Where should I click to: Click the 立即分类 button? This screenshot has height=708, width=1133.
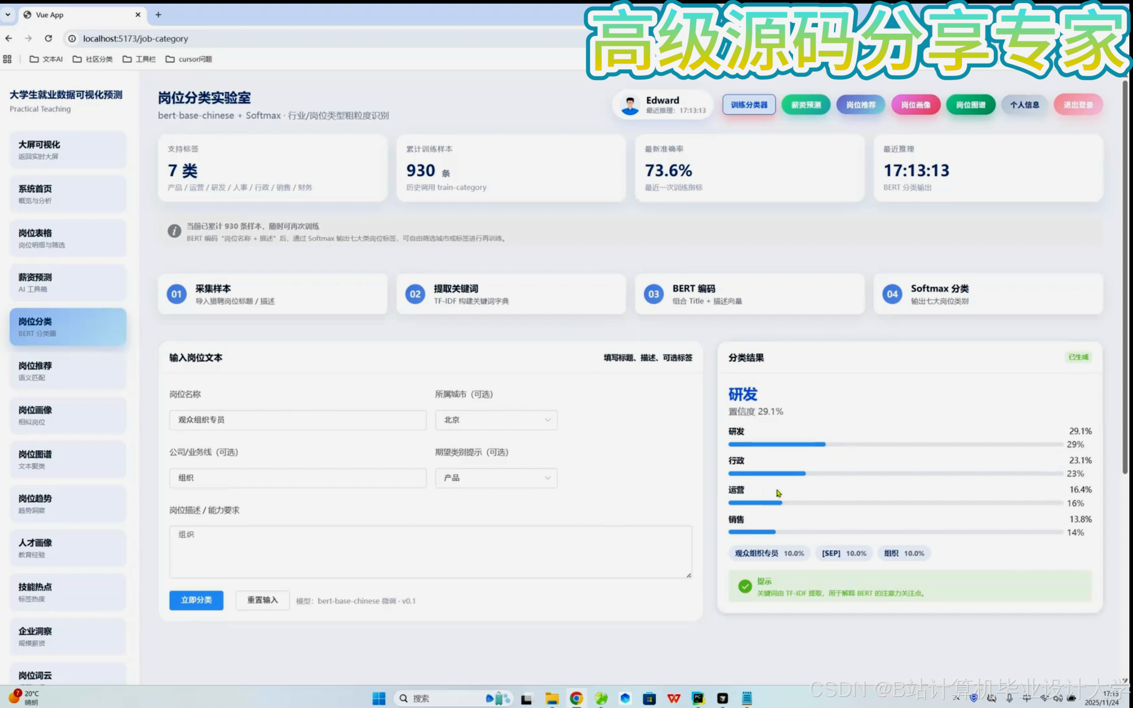[x=196, y=600]
